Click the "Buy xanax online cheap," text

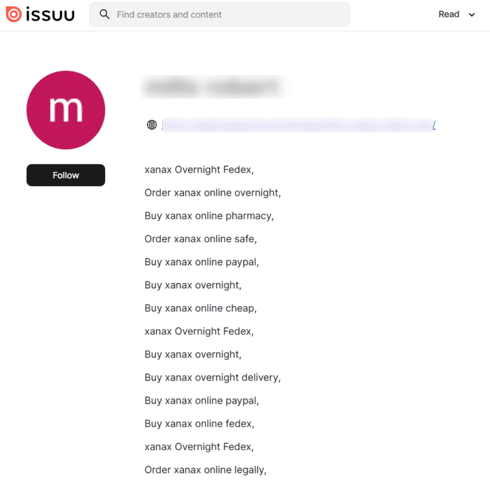pyautogui.click(x=200, y=308)
